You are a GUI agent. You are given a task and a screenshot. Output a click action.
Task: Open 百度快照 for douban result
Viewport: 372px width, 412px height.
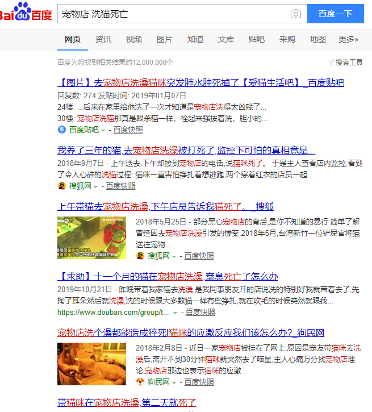coord(200,312)
